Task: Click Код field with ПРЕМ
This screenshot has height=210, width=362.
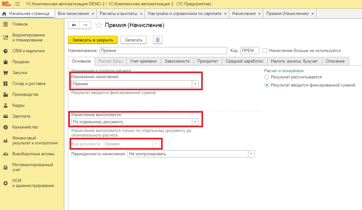Action: (x=250, y=50)
